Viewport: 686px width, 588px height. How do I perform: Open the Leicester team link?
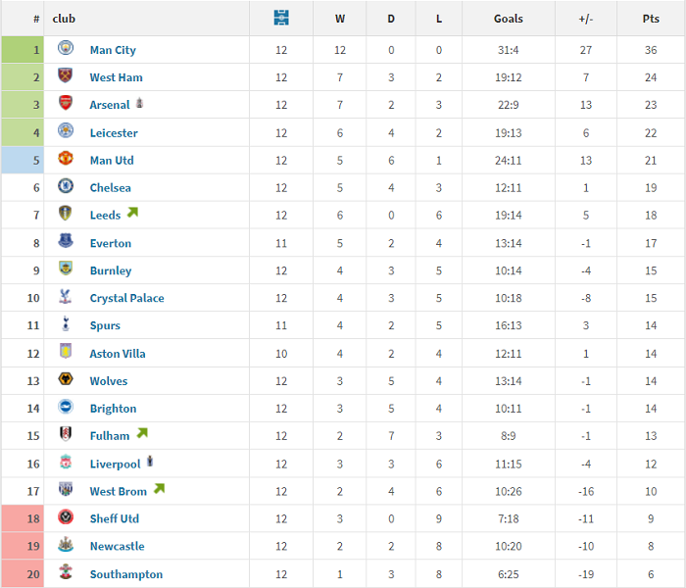coord(114,133)
